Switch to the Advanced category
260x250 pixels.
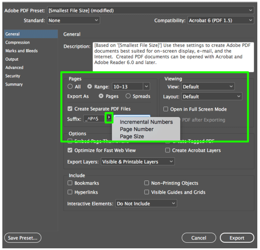(x=31, y=67)
